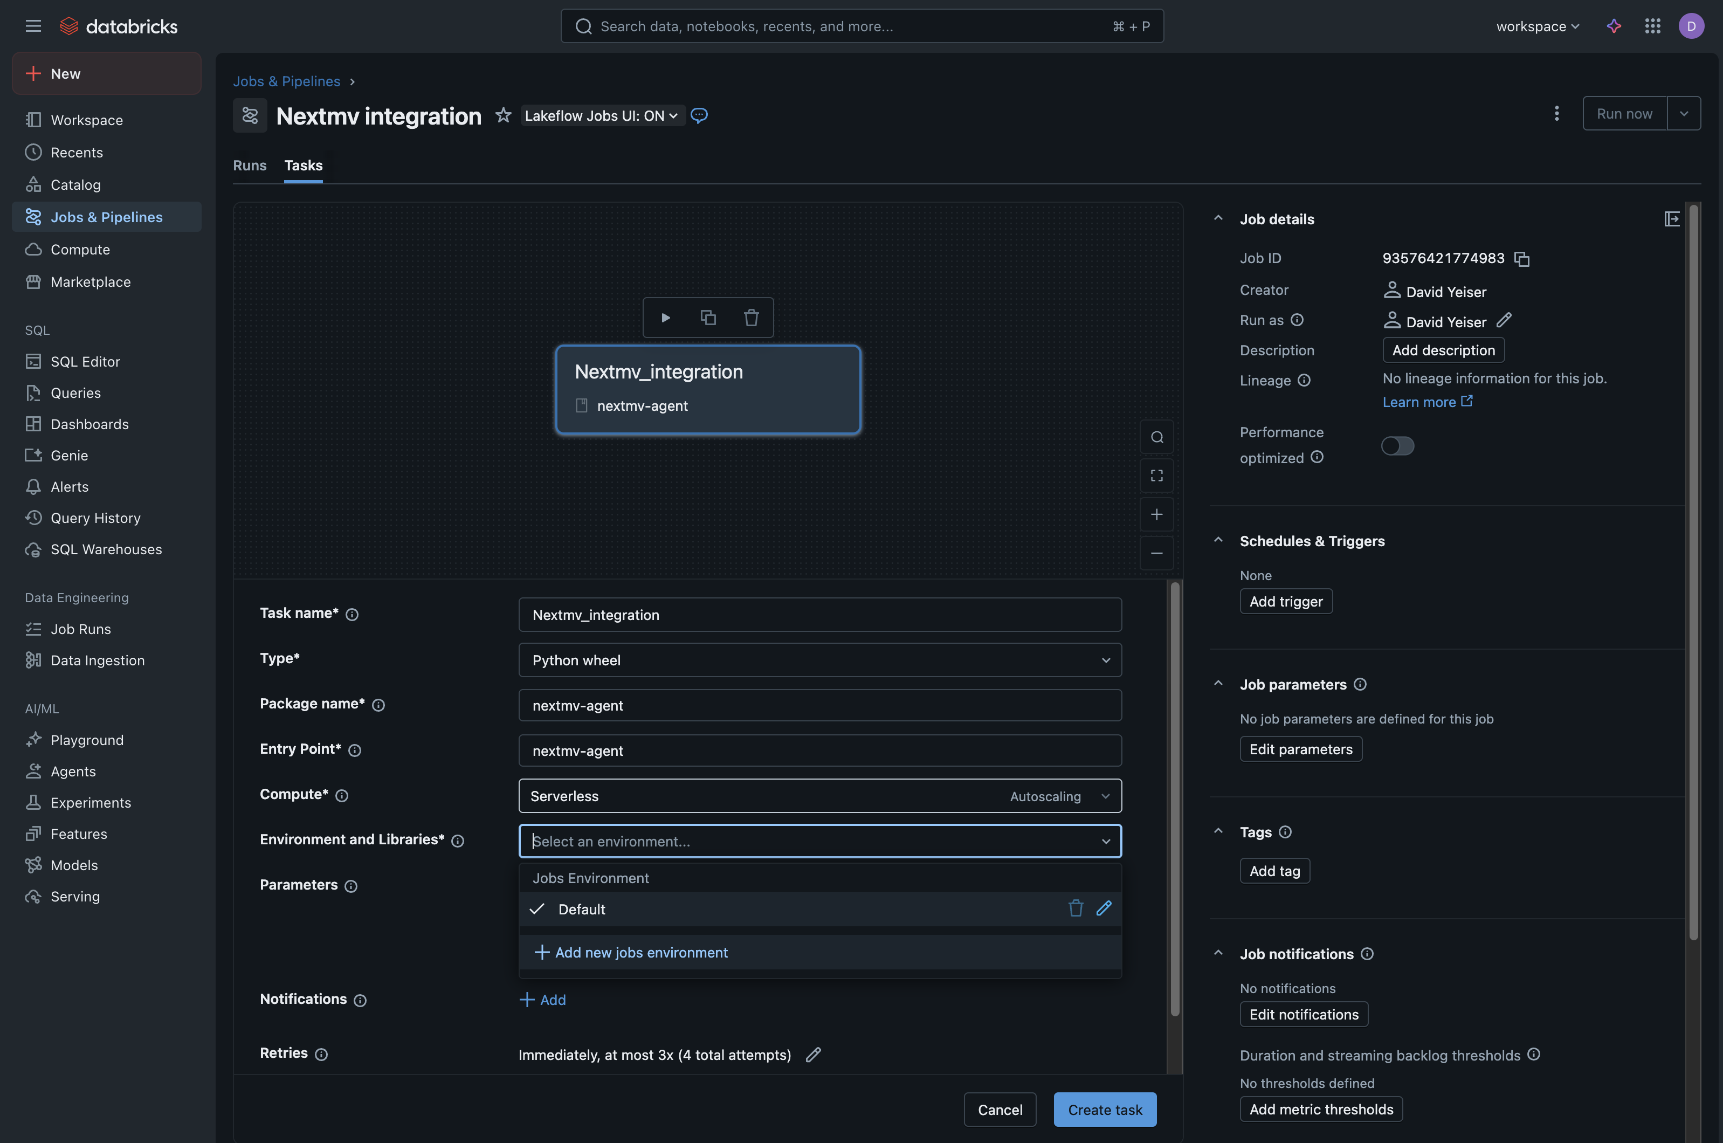Open the job comments bubble
Viewport: 1723px width, 1143px height.
[699, 115]
